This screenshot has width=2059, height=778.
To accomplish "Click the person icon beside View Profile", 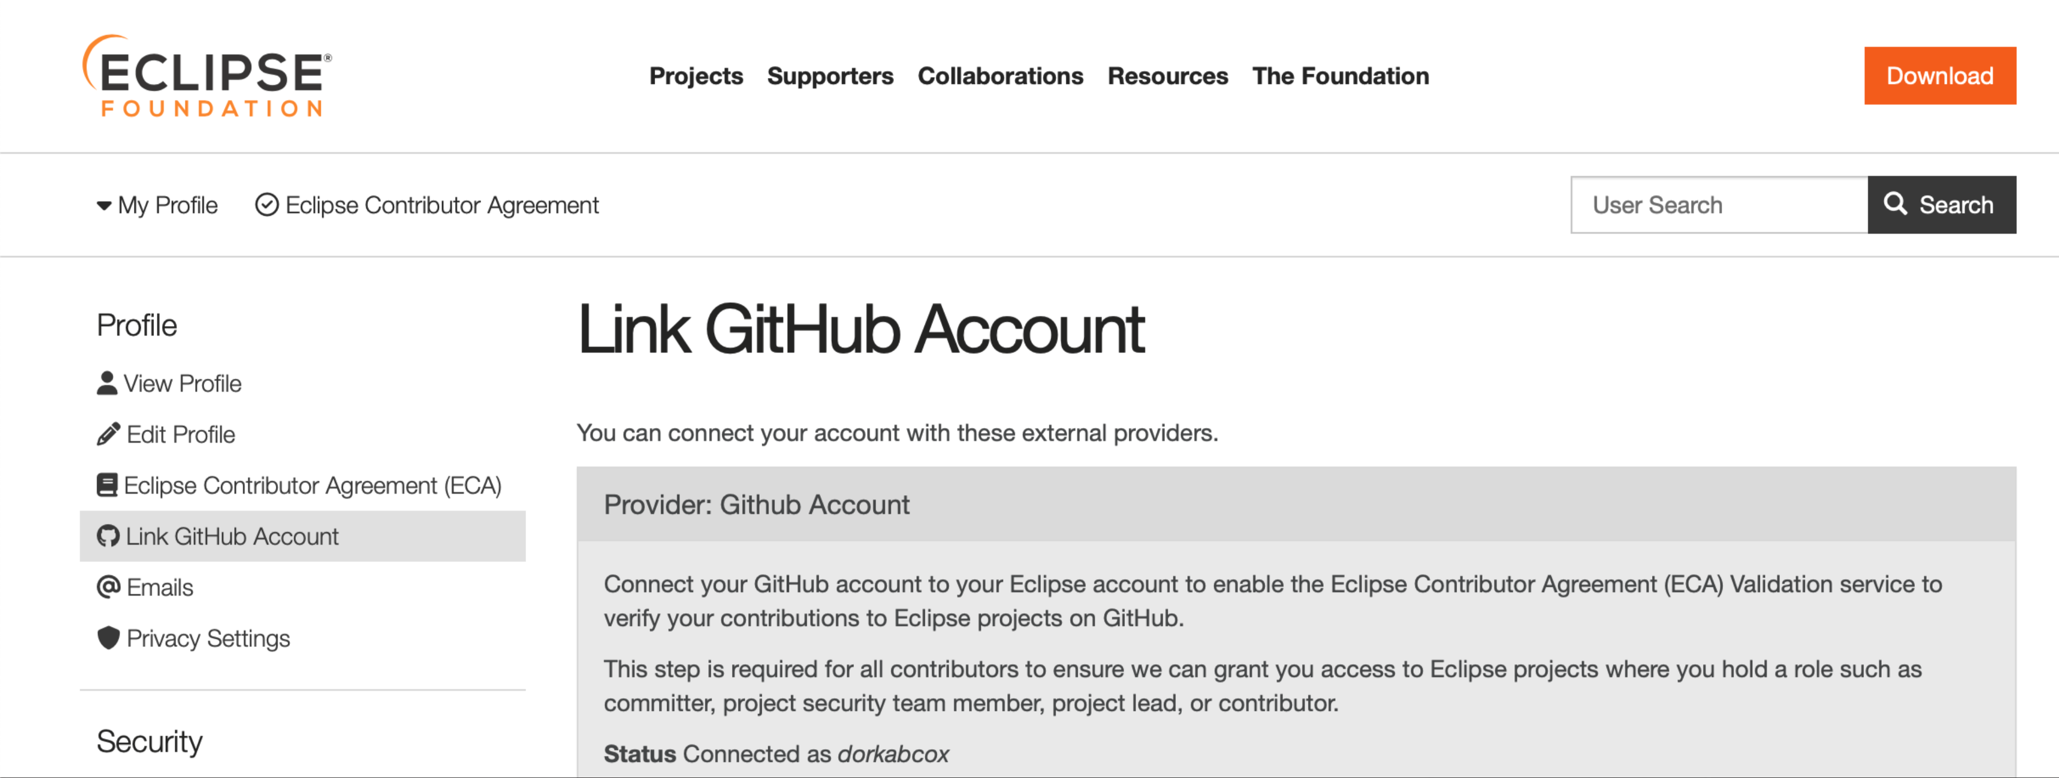I will tap(106, 384).
